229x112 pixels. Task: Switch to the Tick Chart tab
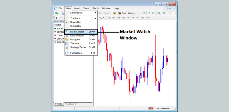coord(69,104)
